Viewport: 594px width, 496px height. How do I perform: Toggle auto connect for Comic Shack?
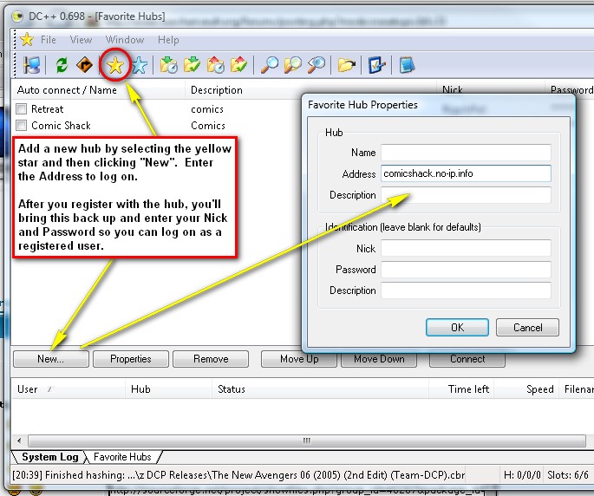(x=22, y=126)
